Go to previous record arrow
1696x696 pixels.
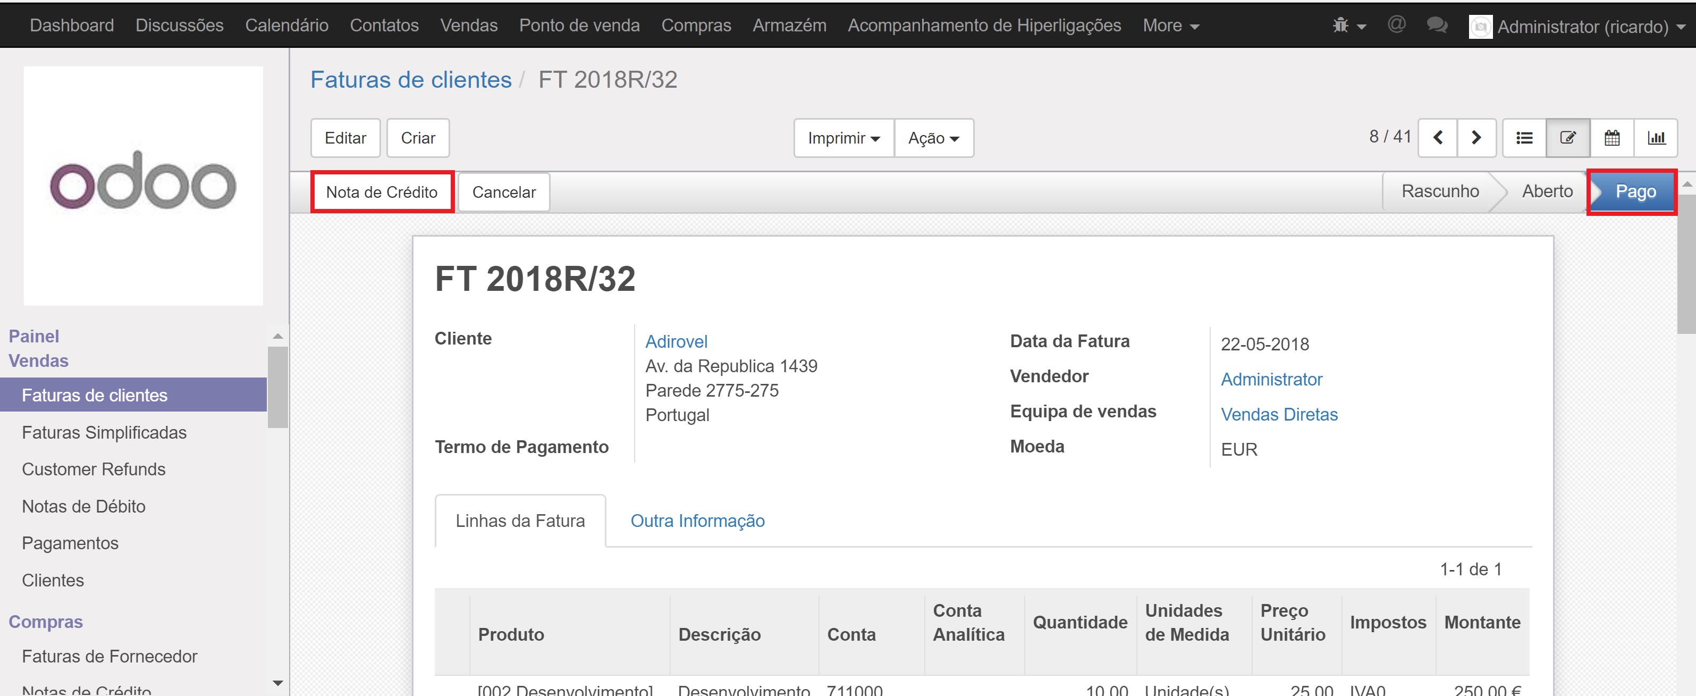[x=1438, y=138]
